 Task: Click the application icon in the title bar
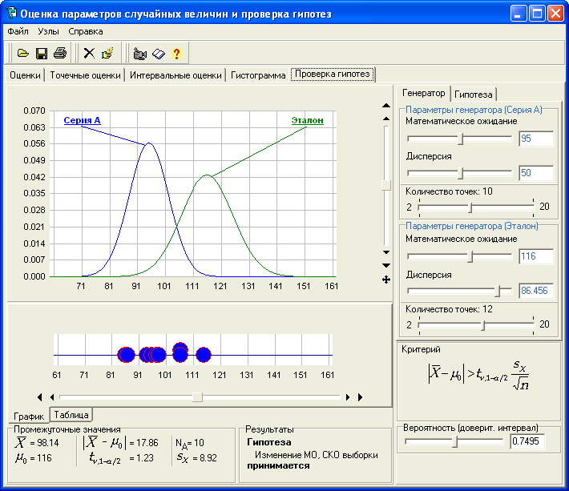(x=12, y=13)
